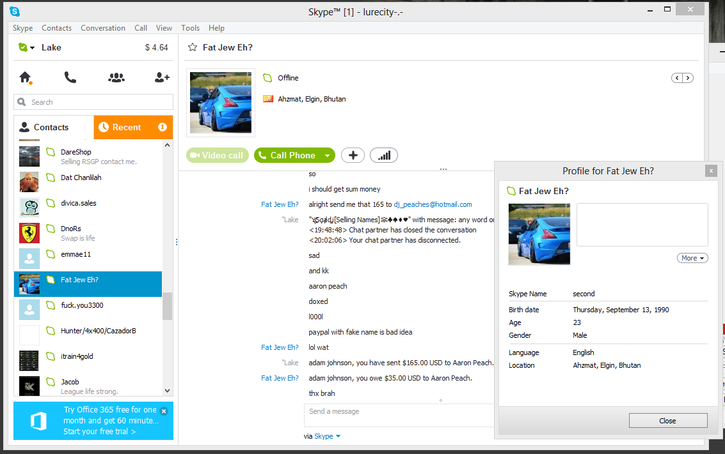725x454 pixels.
Task: Click sender name Fat Jew Eh? beside 'lol wat'
Action: pyautogui.click(x=280, y=347)
